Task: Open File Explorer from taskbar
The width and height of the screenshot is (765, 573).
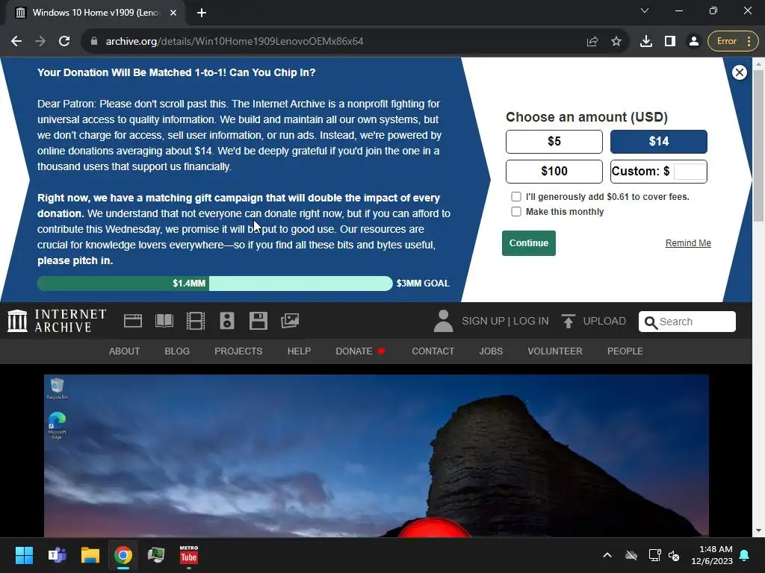Action: [90, 555]
